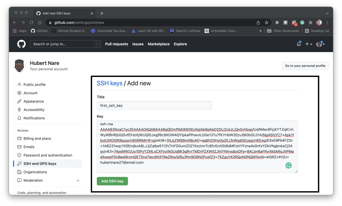
Task: Open the Reading List
Action: tap(317, 31)
